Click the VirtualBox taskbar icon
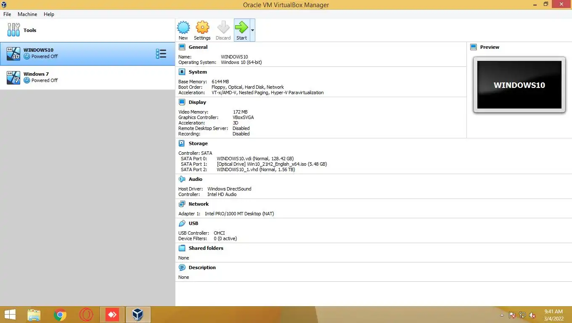 click(138, 315)
